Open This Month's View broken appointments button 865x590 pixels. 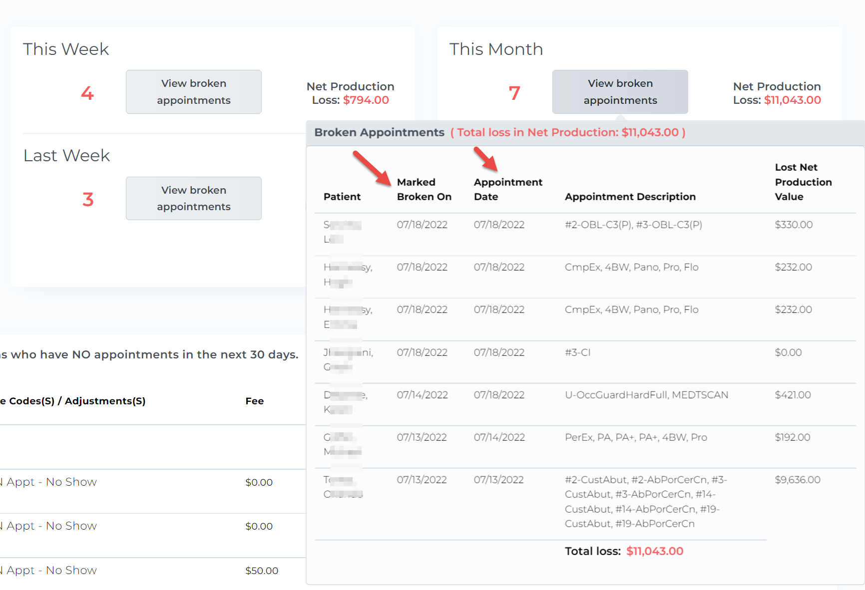click(x=620, y=92)
